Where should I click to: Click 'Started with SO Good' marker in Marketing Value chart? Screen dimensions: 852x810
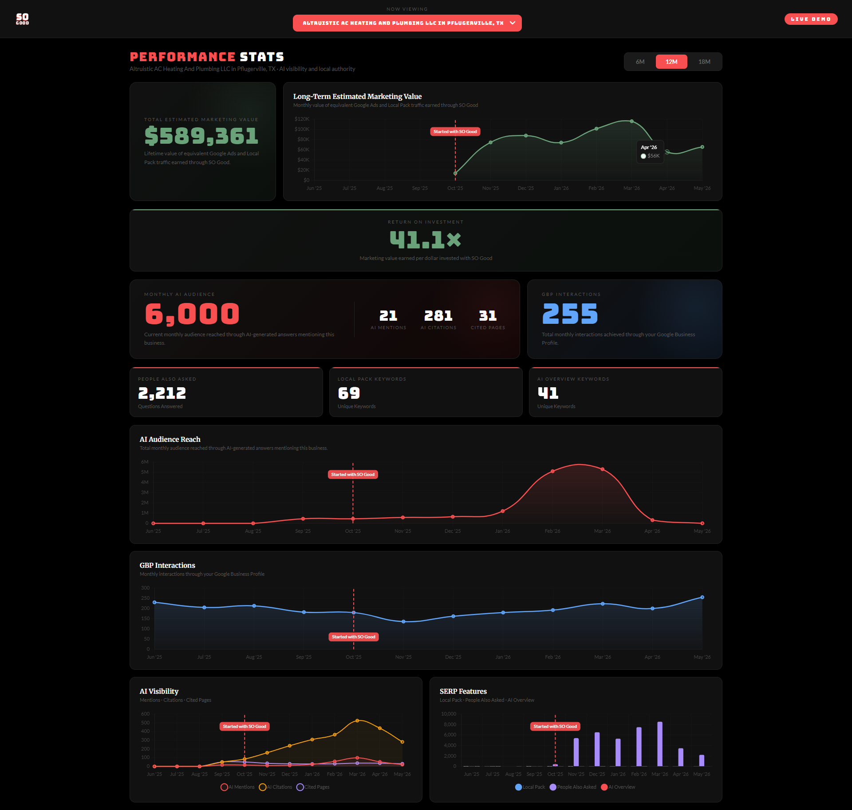(x=455, y=132)
